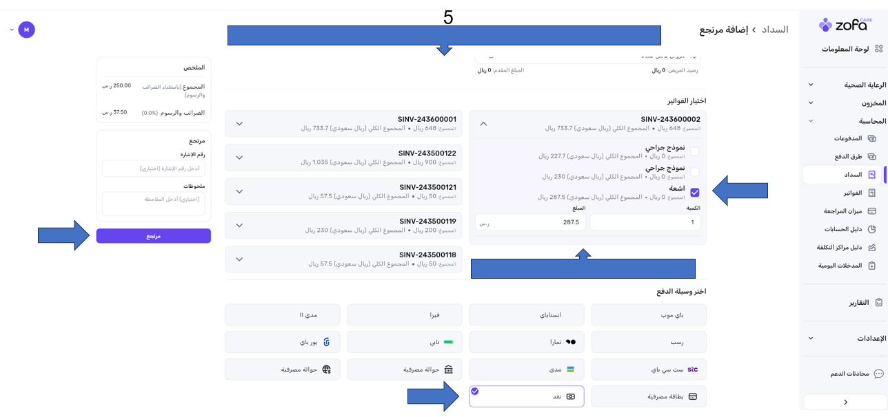Open the user avatar M menu
888x417 pixels.
tap(27, 30)
